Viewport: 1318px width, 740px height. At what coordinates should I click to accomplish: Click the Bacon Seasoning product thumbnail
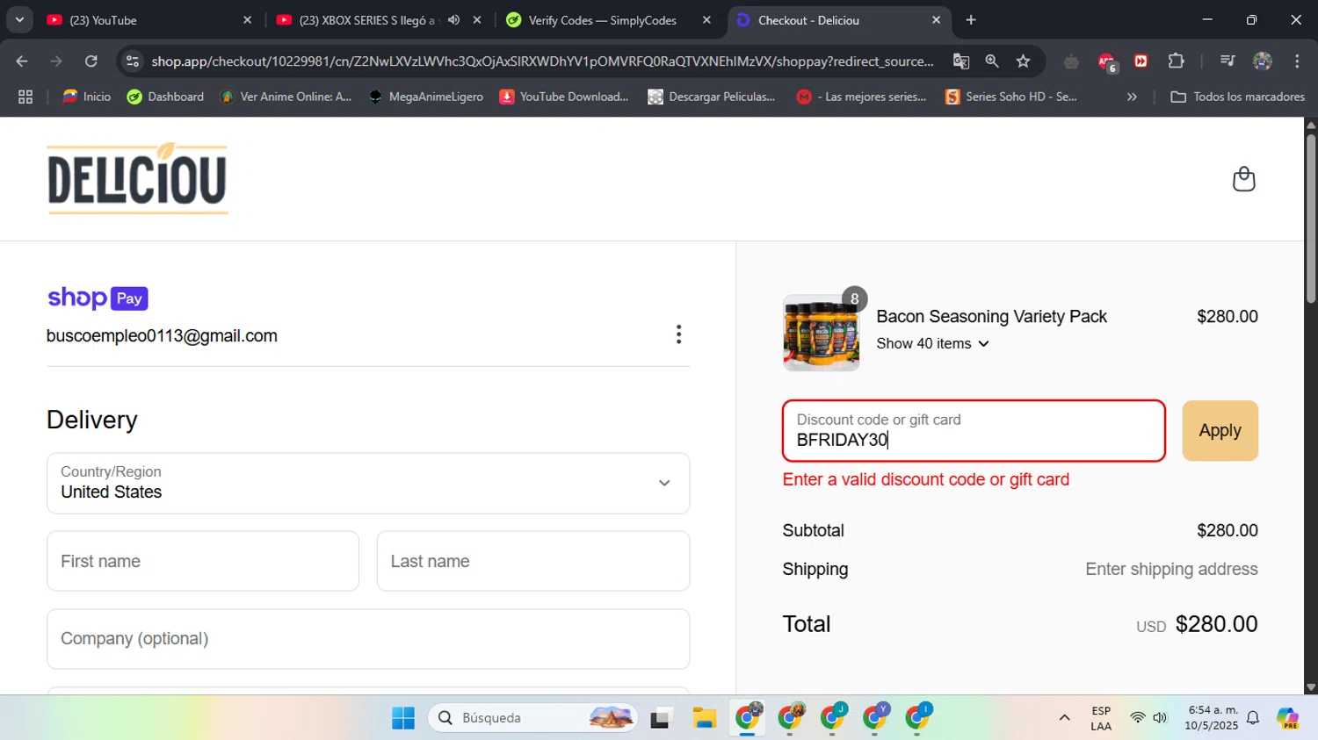(821, 333)
